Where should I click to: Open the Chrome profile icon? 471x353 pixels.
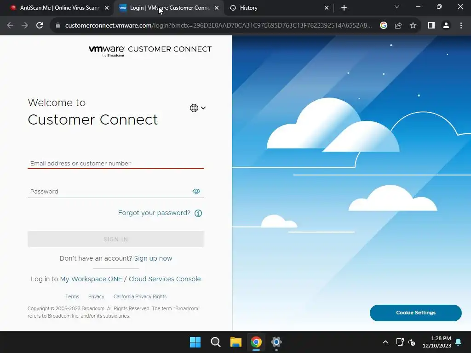(446, 26)
